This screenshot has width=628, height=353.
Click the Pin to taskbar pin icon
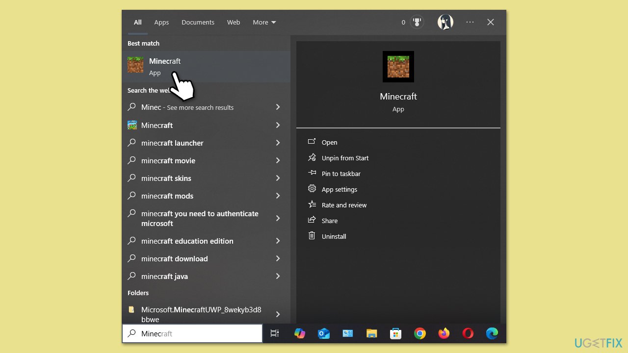pos(312,173)
